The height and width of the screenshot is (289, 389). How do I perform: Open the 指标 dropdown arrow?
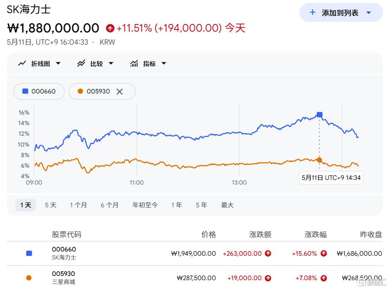click(x=164, y=64)
